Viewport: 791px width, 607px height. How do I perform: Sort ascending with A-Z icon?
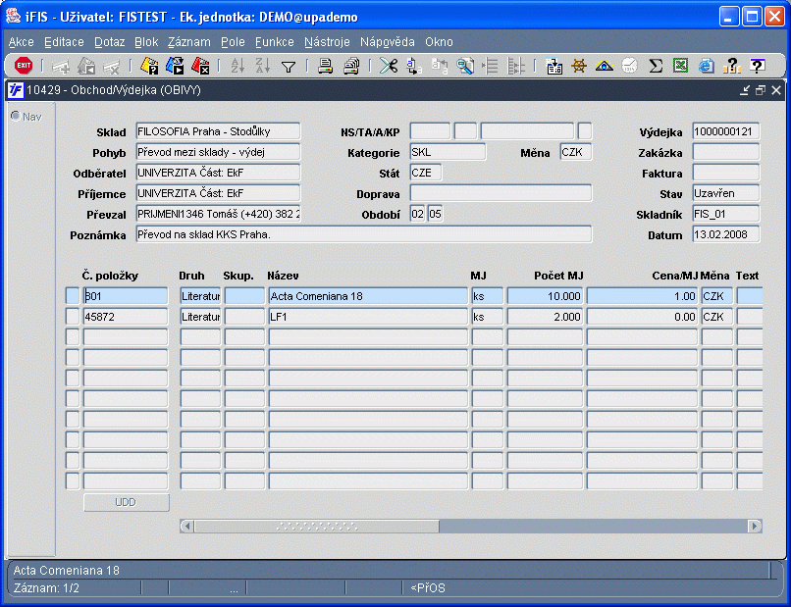237,66
